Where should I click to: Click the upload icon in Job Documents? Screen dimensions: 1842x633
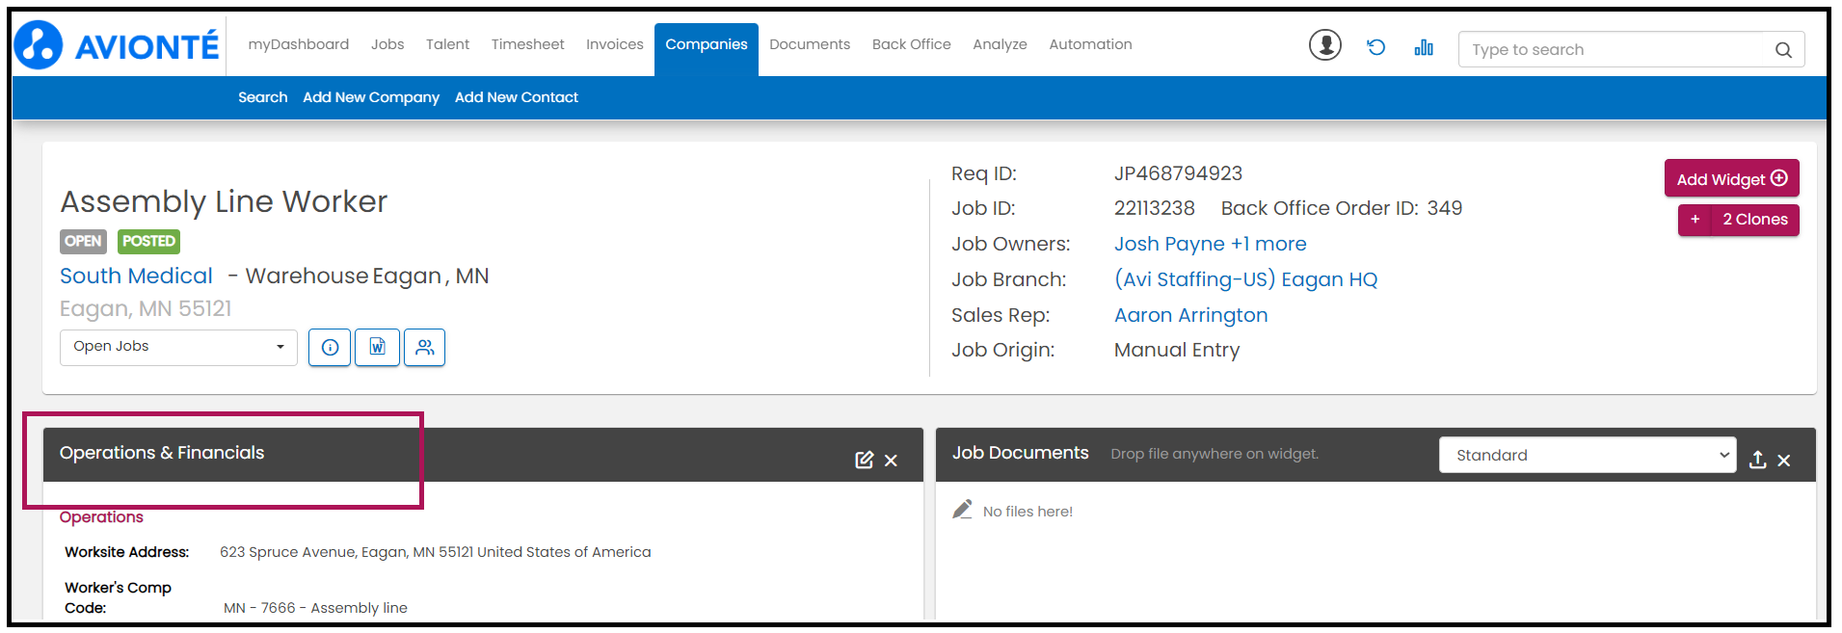pos(1757,460)
